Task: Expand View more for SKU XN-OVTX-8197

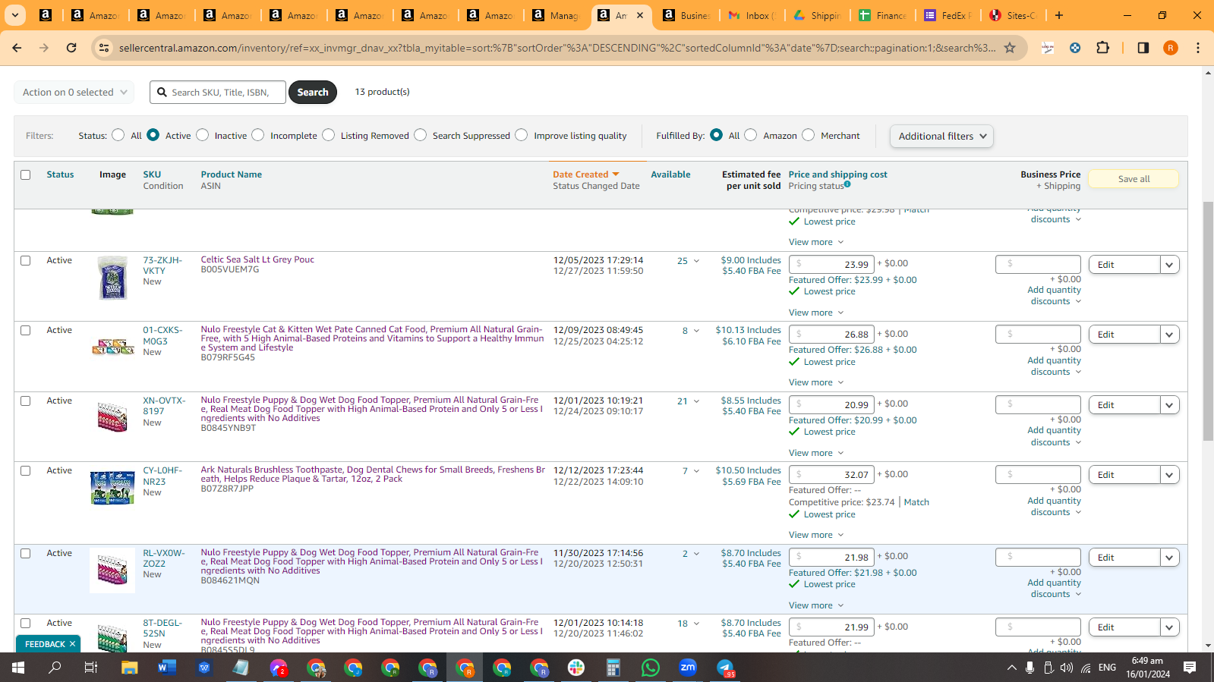Action: click(x=816, y=453)
